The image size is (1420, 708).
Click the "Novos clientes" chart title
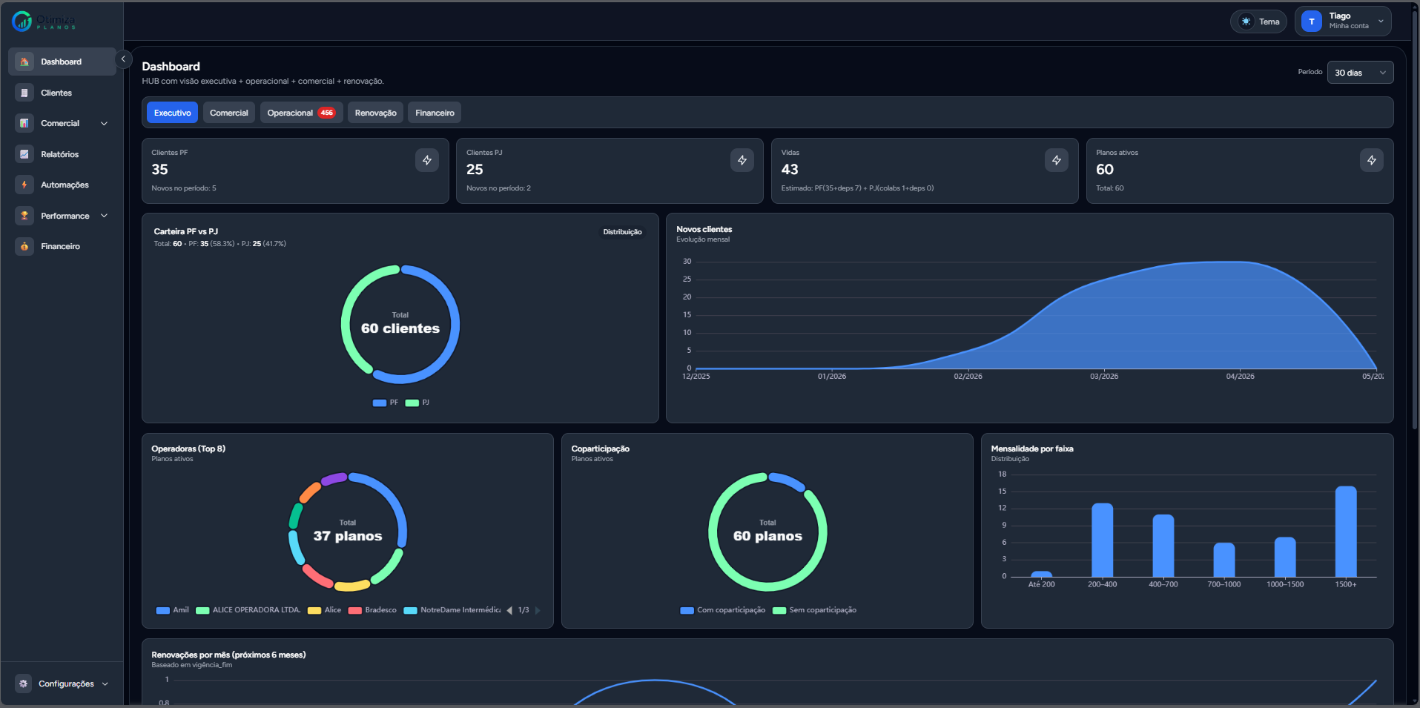click(704, 229)
